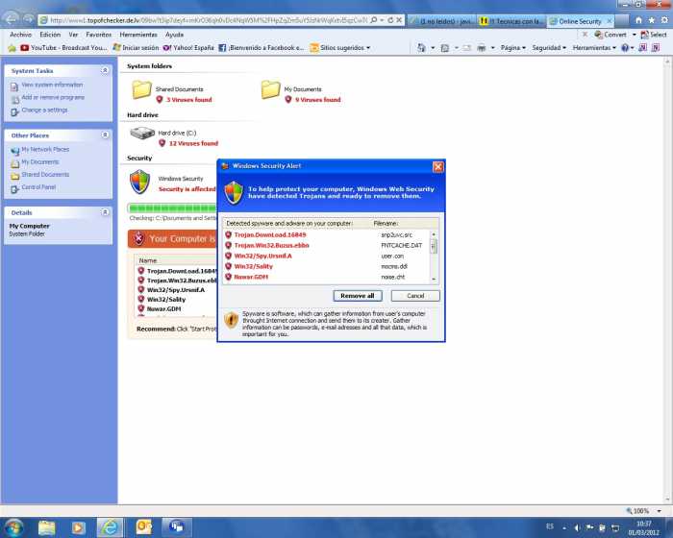
Task: Click the Stop loading X in address bar
Action: pyautogui.click(x=399, y=20)
